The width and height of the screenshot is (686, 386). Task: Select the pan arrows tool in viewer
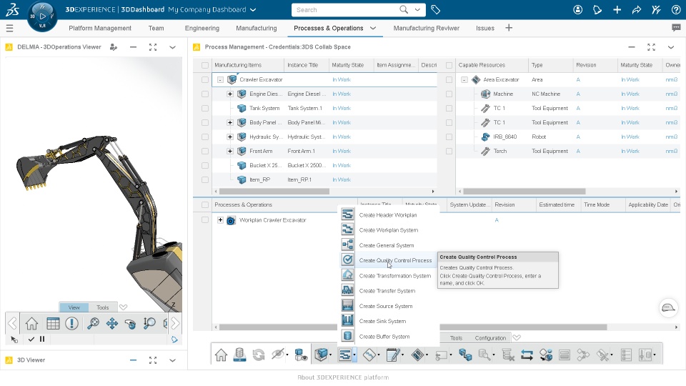tap(112, 323)
